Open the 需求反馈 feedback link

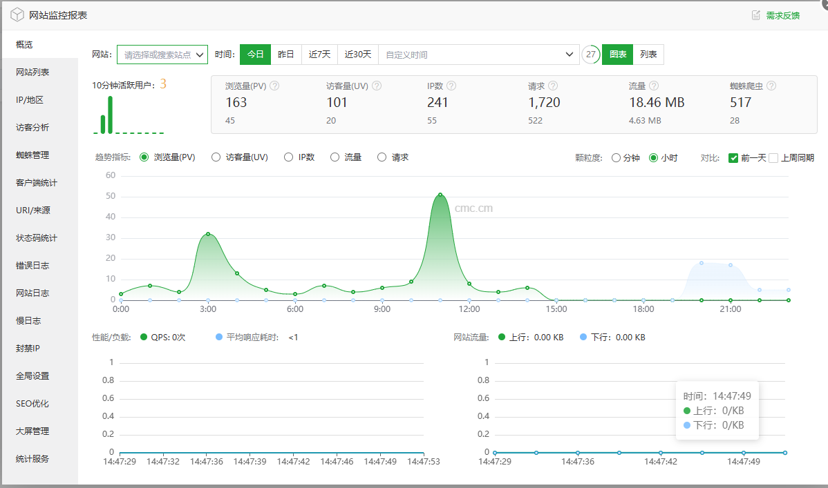[x=782, y=15]
